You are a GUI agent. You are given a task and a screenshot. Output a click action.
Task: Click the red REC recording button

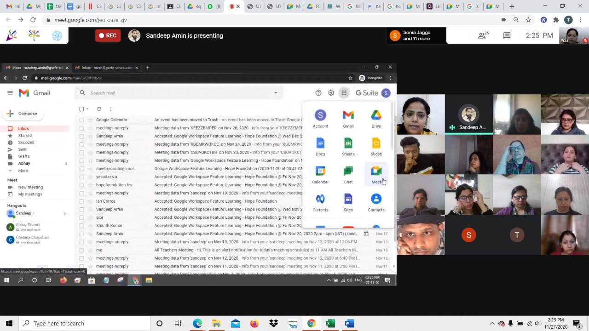[108, 35]
